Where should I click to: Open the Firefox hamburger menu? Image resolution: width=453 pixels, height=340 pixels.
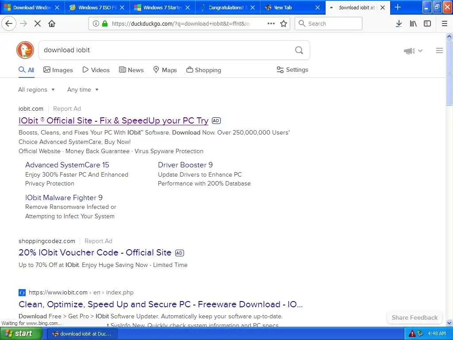pos(445,23)
